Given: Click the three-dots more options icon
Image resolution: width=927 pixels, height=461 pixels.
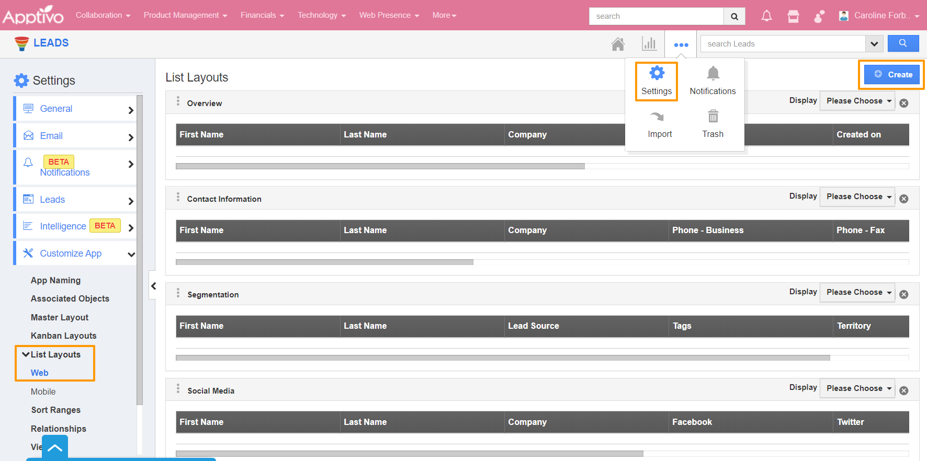Looking at the screenshot, I should [x=681, y=45].
